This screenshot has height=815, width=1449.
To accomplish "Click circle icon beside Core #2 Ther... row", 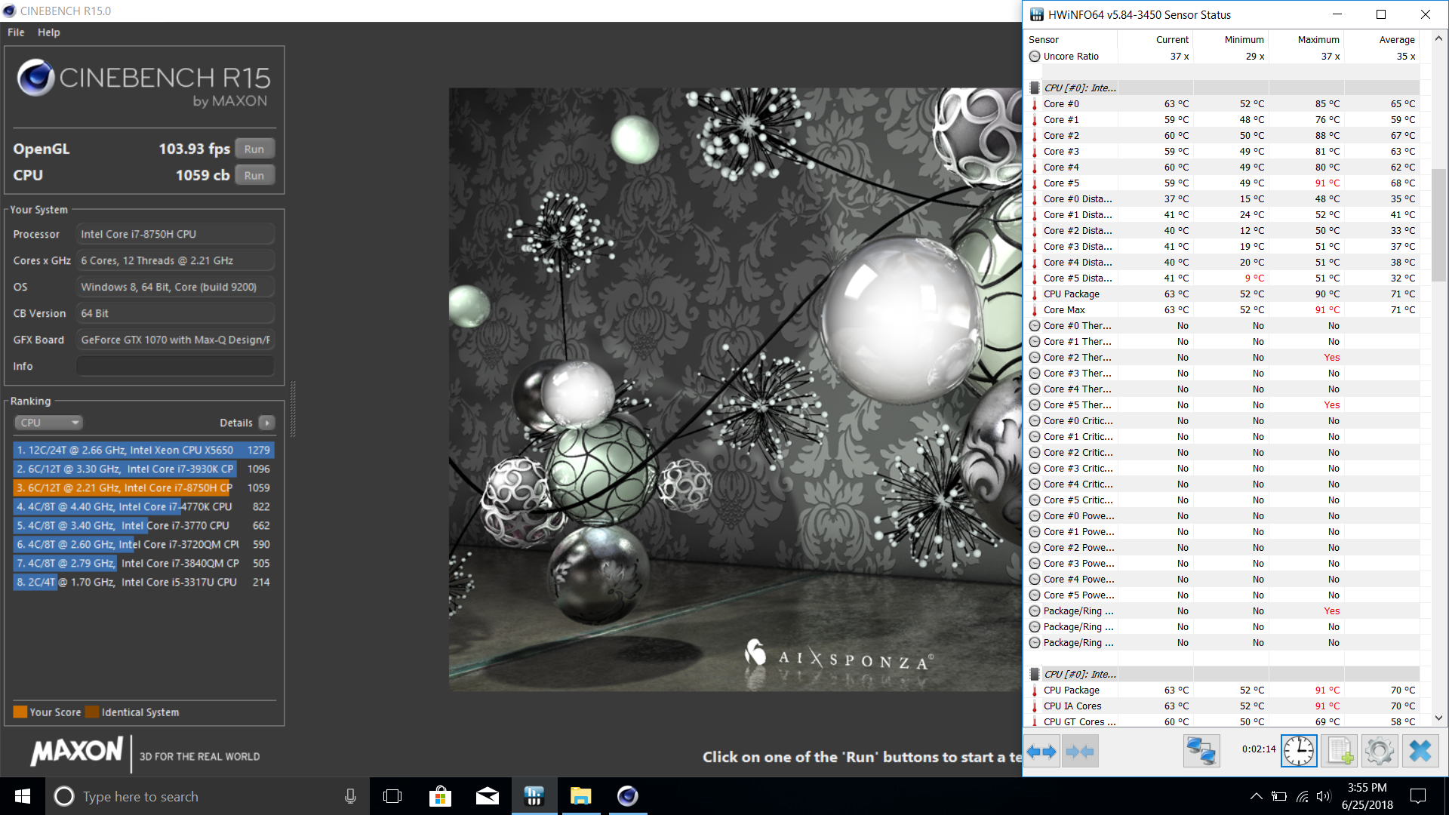I will [x=1035, y=358].
